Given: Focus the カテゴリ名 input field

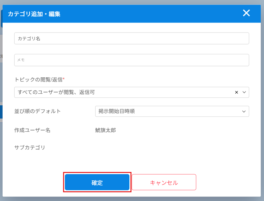Looking at the screenshot, I should tap(131, 38).
